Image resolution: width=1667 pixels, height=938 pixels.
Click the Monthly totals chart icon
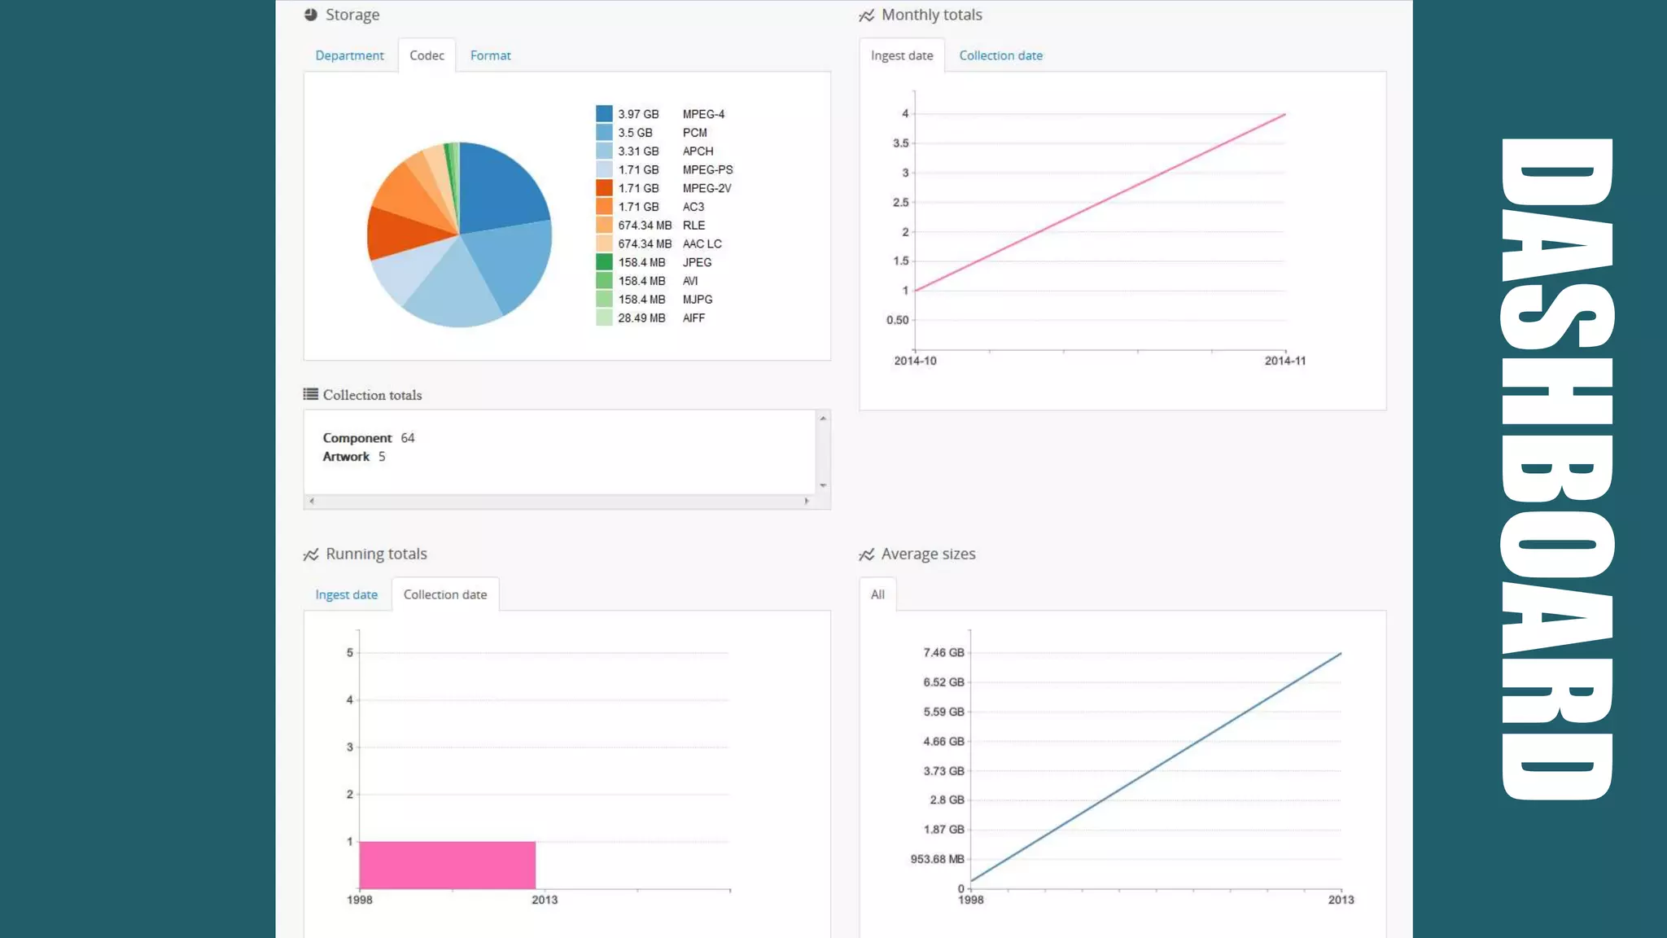[867, 15]
